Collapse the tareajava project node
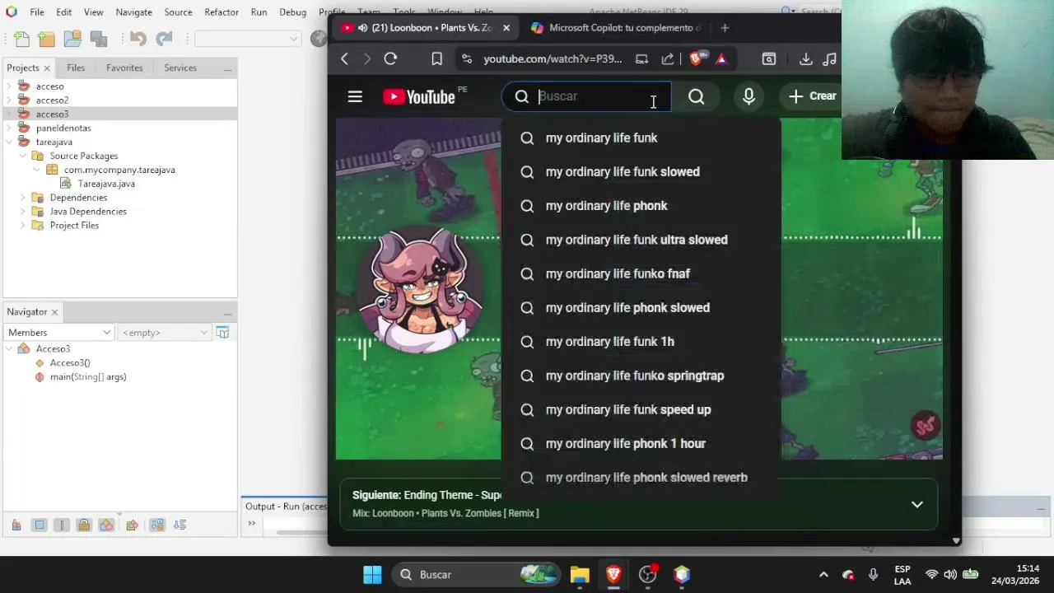 [x=9, y=142]
